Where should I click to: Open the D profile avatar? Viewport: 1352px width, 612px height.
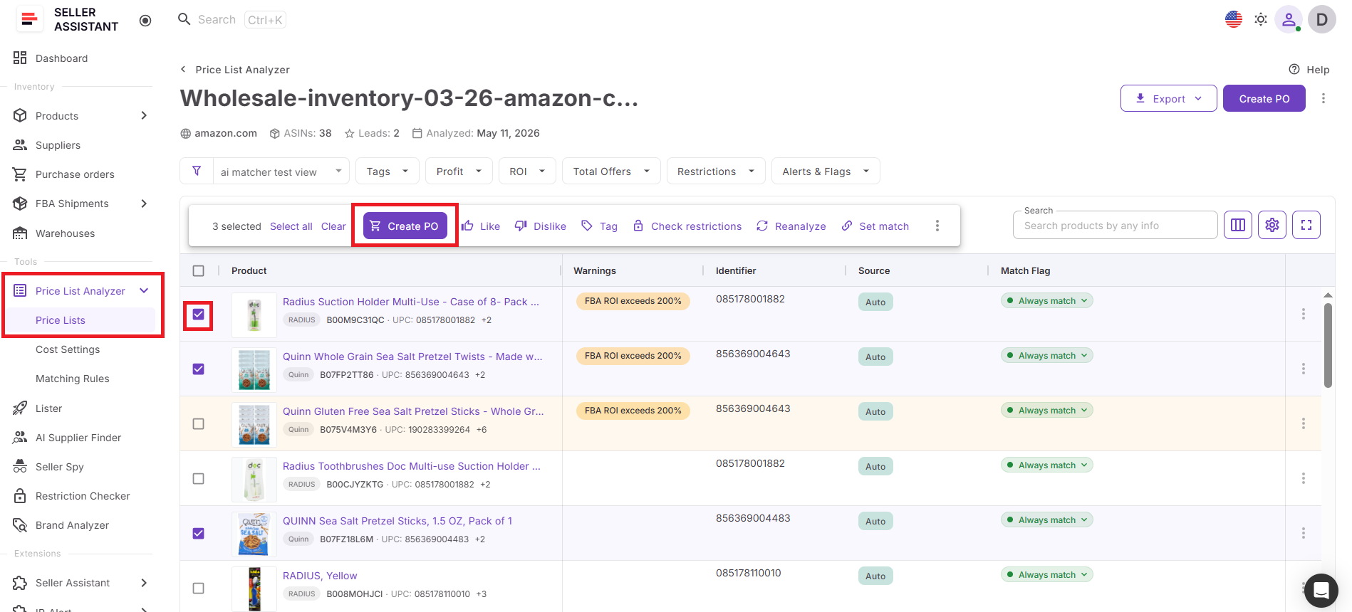coord(1322,19)
